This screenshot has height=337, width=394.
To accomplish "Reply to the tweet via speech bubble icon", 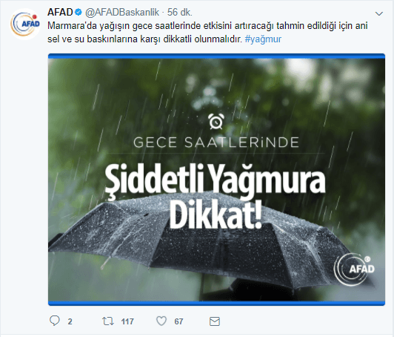I will point(55,321).
